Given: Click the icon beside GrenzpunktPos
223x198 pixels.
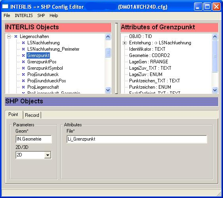Looking at the screenshot, I should tap(23, 62).
